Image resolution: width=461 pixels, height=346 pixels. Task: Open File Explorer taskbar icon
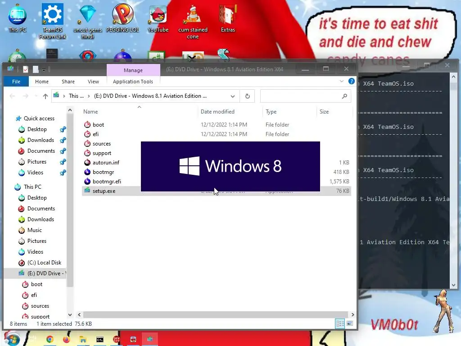click(83, 340)
